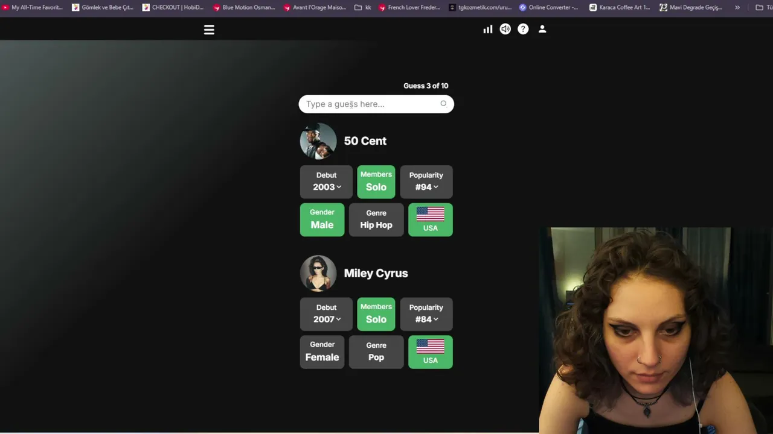The image size is (773, 434).
Task: Open the 'Blue Motion Osman...' bookmark
Action: [x=244, y=7]
